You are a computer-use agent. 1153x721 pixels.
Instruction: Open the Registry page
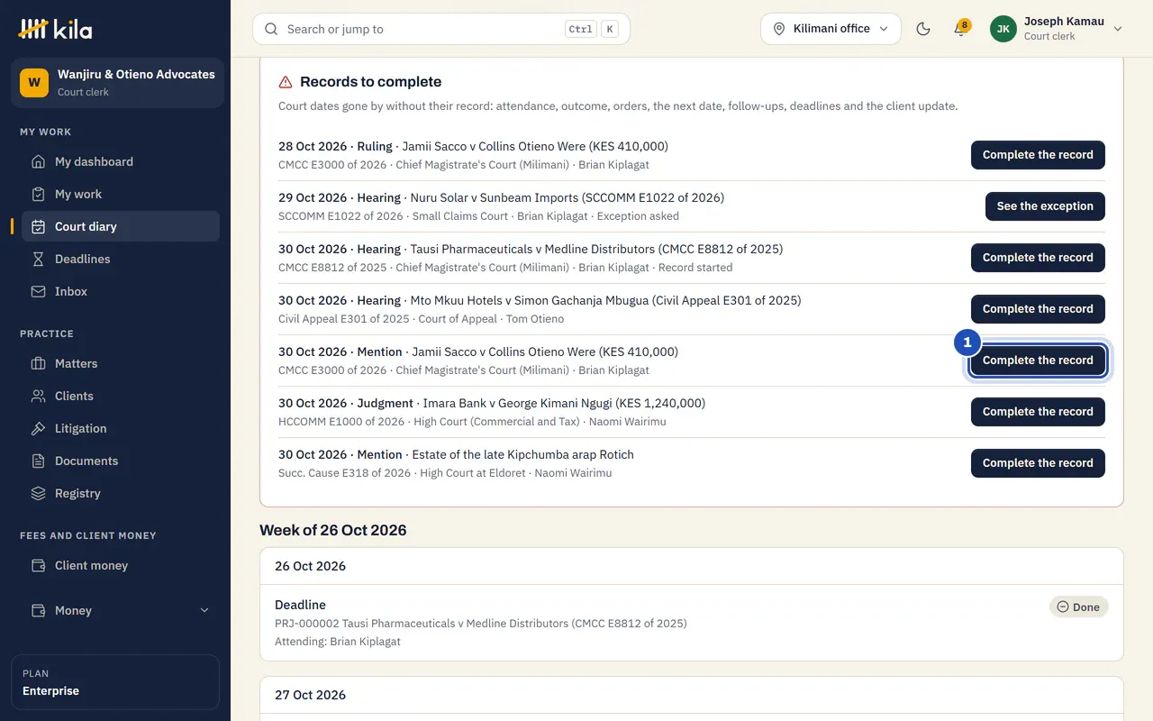pyautogui.click(x=121, y=493)
